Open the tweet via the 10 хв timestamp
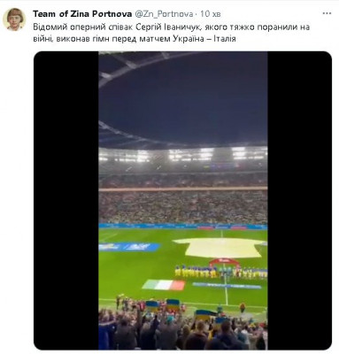Screen dimensions: 339x354 (x=211, y=14)
